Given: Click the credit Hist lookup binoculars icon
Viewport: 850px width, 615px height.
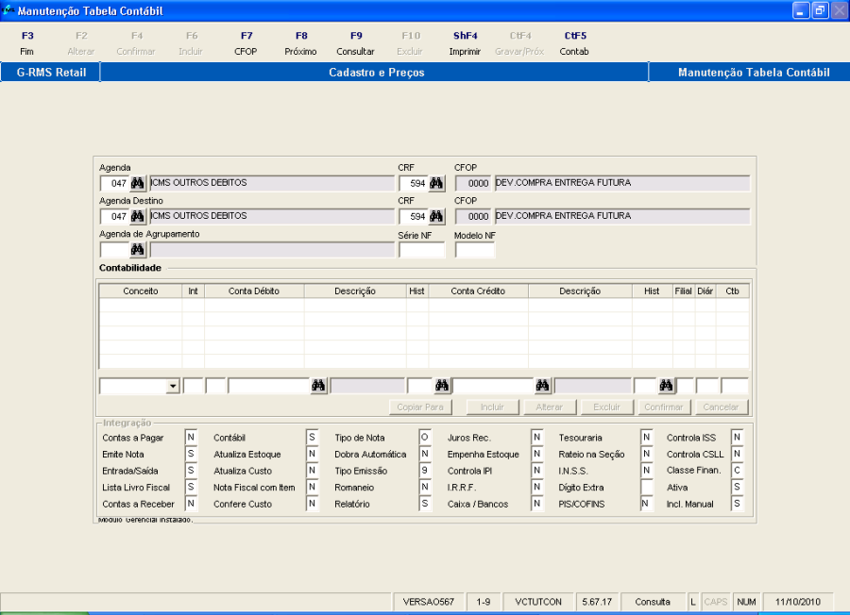Looking at the screenshot, I should click(x=666, y=385).
